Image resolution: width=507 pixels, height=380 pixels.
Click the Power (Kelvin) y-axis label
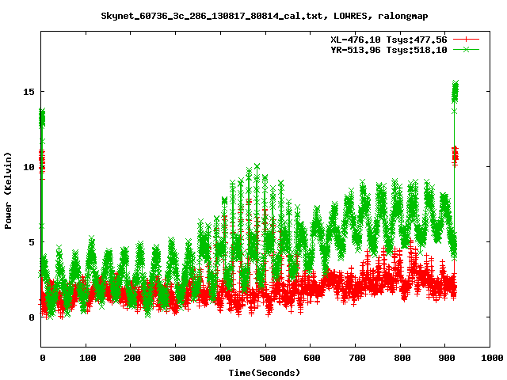point(8,191)
